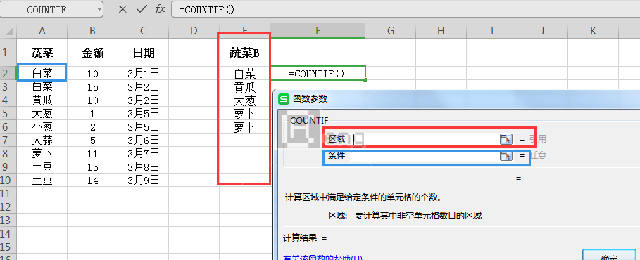
Task: Select cell A7 containing 大蒜
Action: [x=42, y=140]
